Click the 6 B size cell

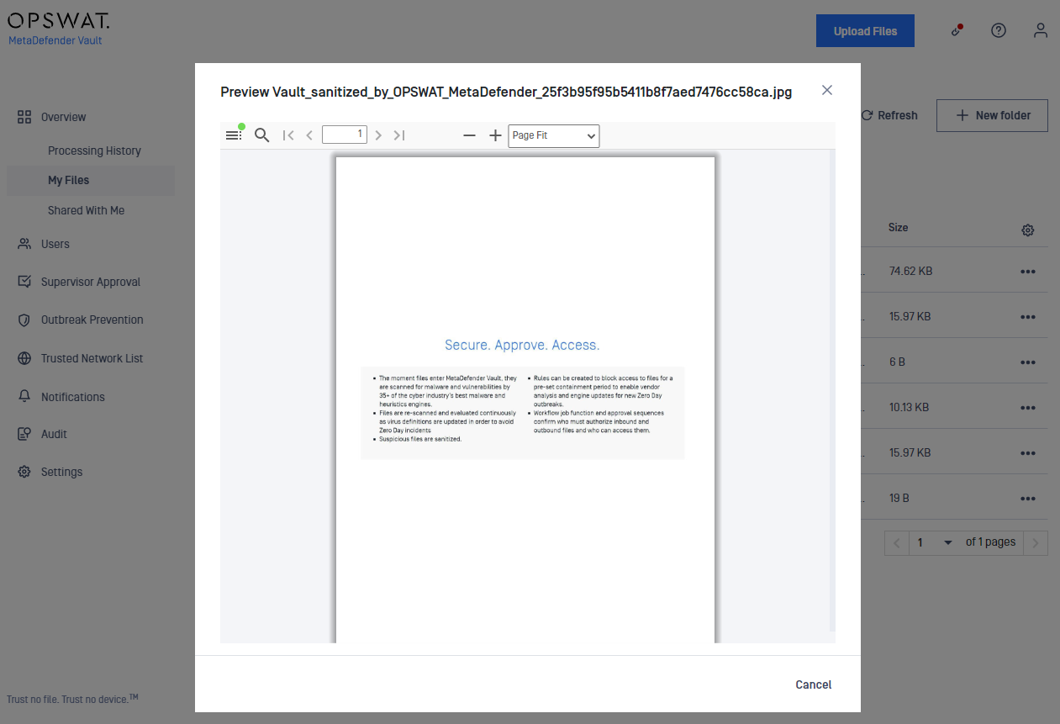(896, 362)
